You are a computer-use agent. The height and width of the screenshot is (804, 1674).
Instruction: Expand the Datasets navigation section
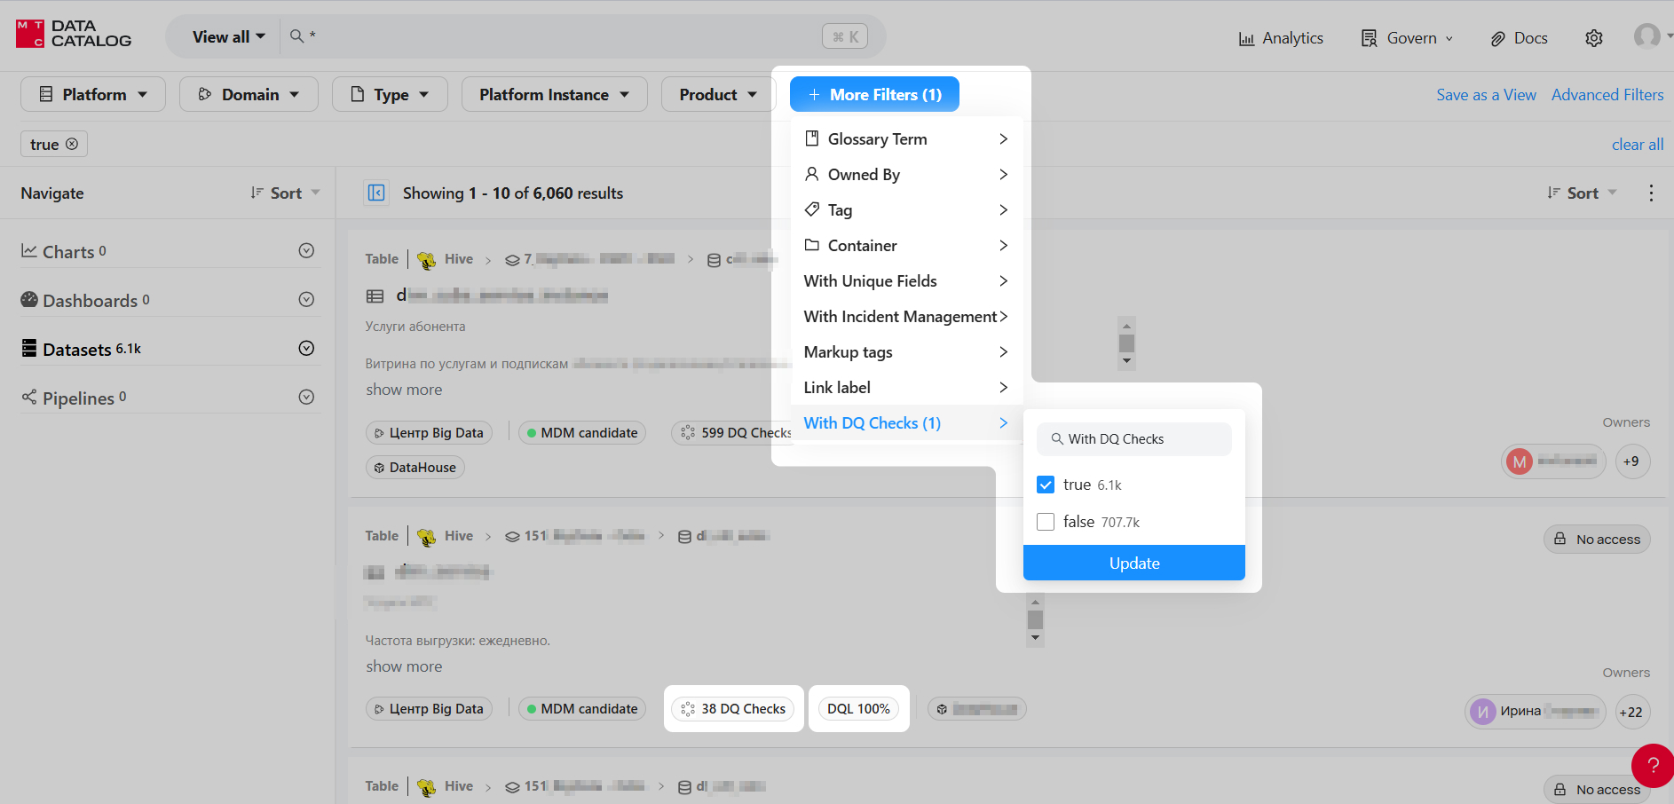pyautogui.click(x=306, y=348)
